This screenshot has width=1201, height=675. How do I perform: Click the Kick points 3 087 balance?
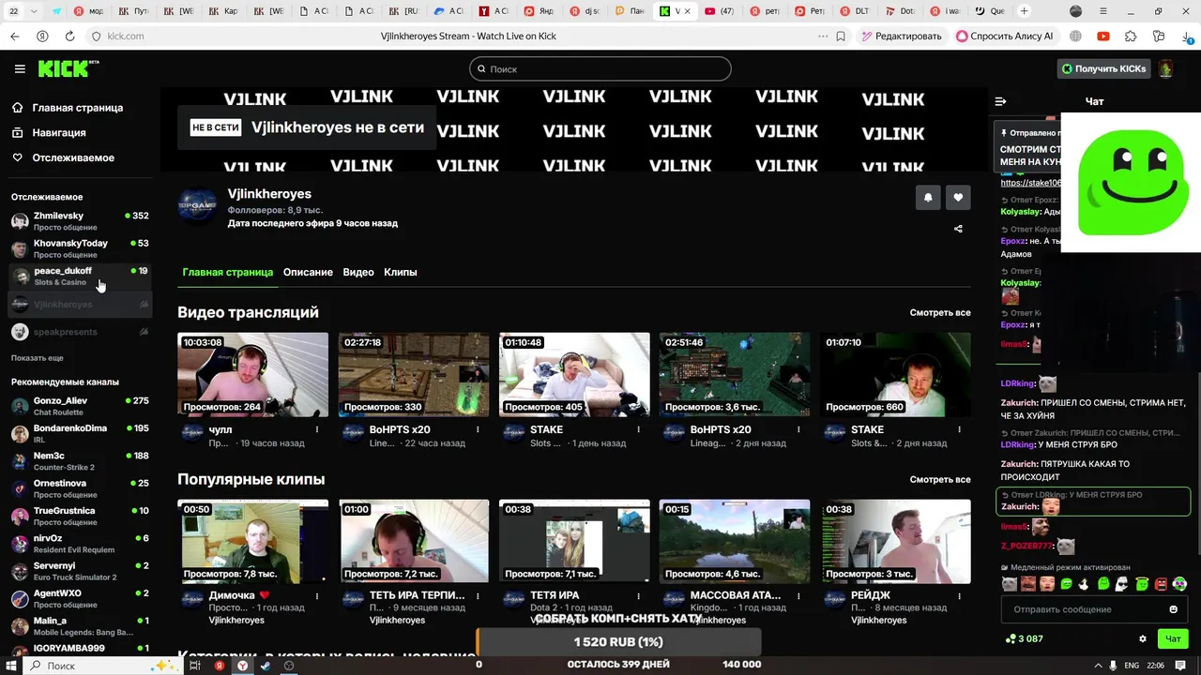click(1024, 638)
